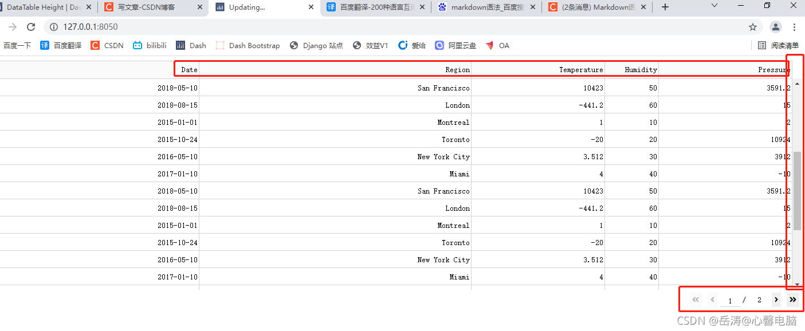805x331 pixels.
Task: Open the 百度一下 bookmark
Action: coord(17,45)
